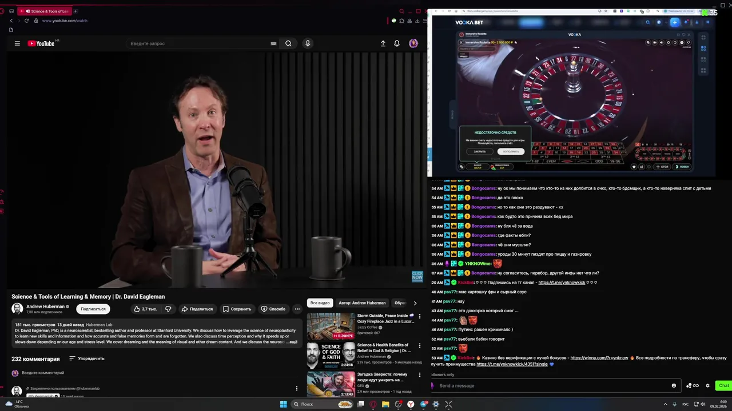Start voice search with the microphone
Image resolution: width=732 pixels, height=411 pixels.
tap(308, 43)
